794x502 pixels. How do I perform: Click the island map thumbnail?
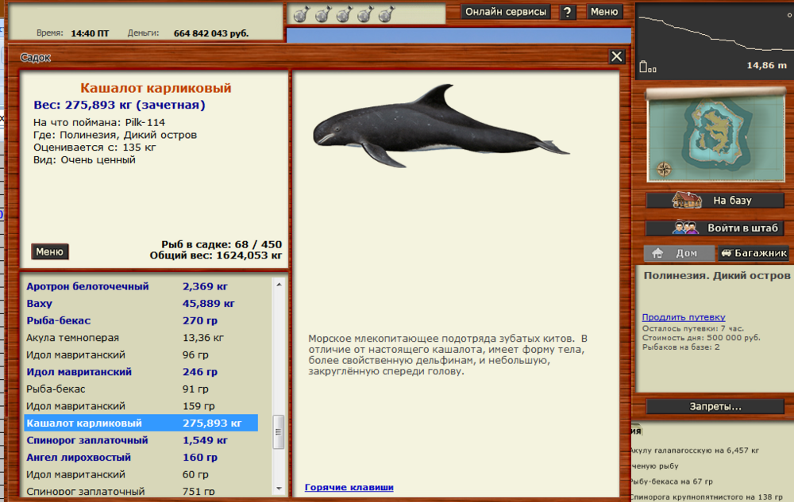tap(715, 135)
